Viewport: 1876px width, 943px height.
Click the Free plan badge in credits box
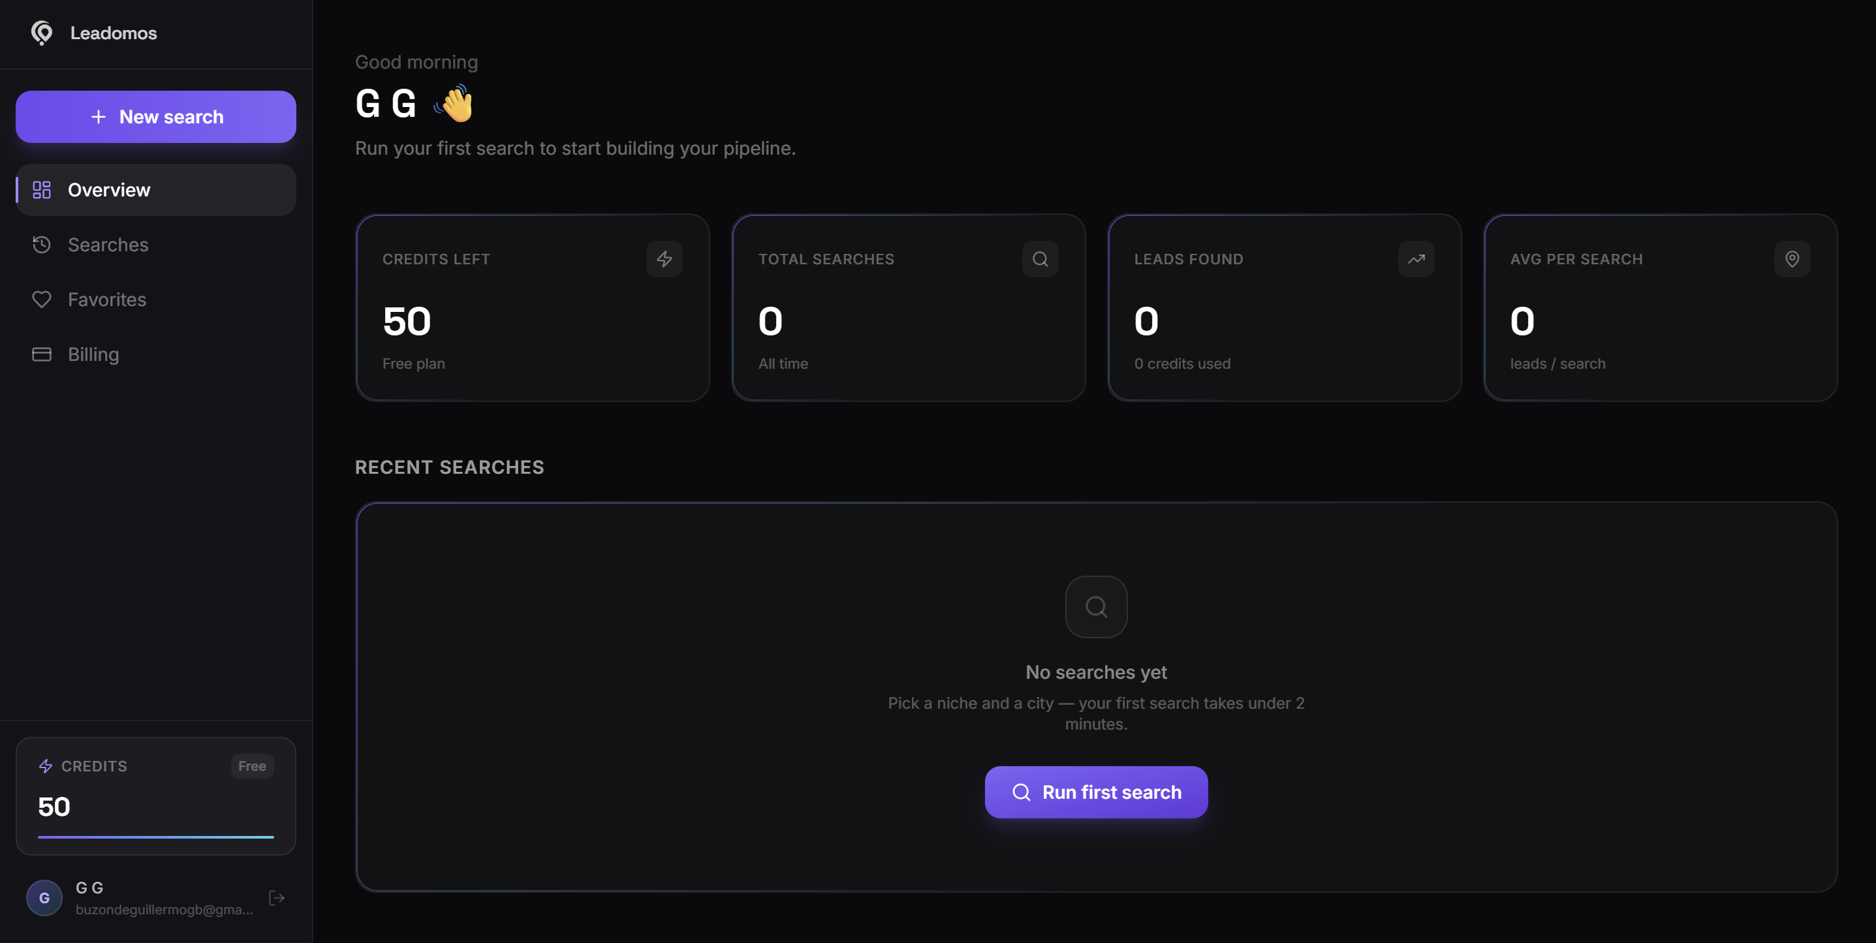pyautogui.click(x=252, y=766)
